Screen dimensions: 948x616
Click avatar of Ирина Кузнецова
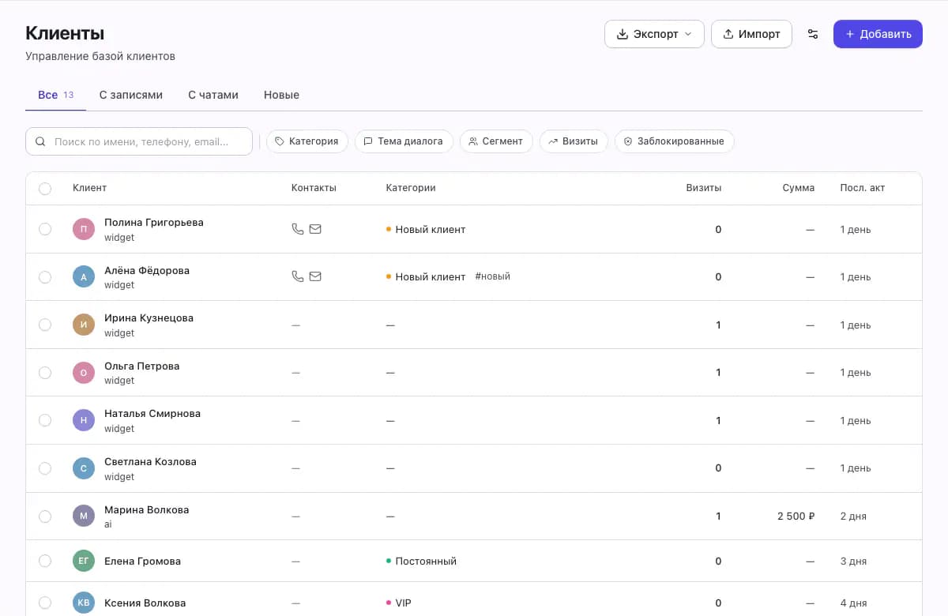84,325
